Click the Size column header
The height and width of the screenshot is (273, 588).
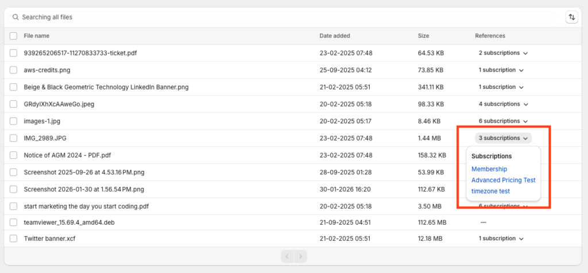pyautogui.click(x=423, y=36)
